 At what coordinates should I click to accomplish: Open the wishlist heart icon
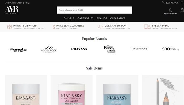coord(182,2)
